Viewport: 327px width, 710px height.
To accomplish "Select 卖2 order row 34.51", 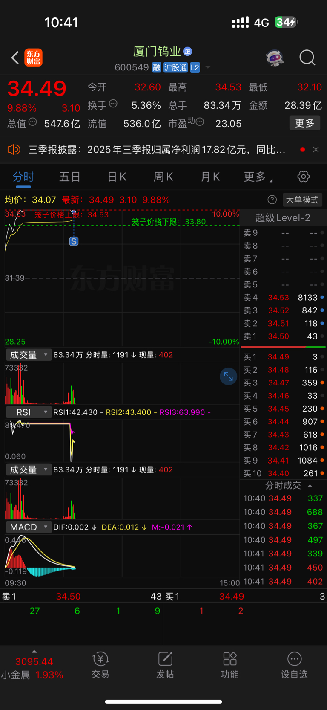I will pos(284,324).
